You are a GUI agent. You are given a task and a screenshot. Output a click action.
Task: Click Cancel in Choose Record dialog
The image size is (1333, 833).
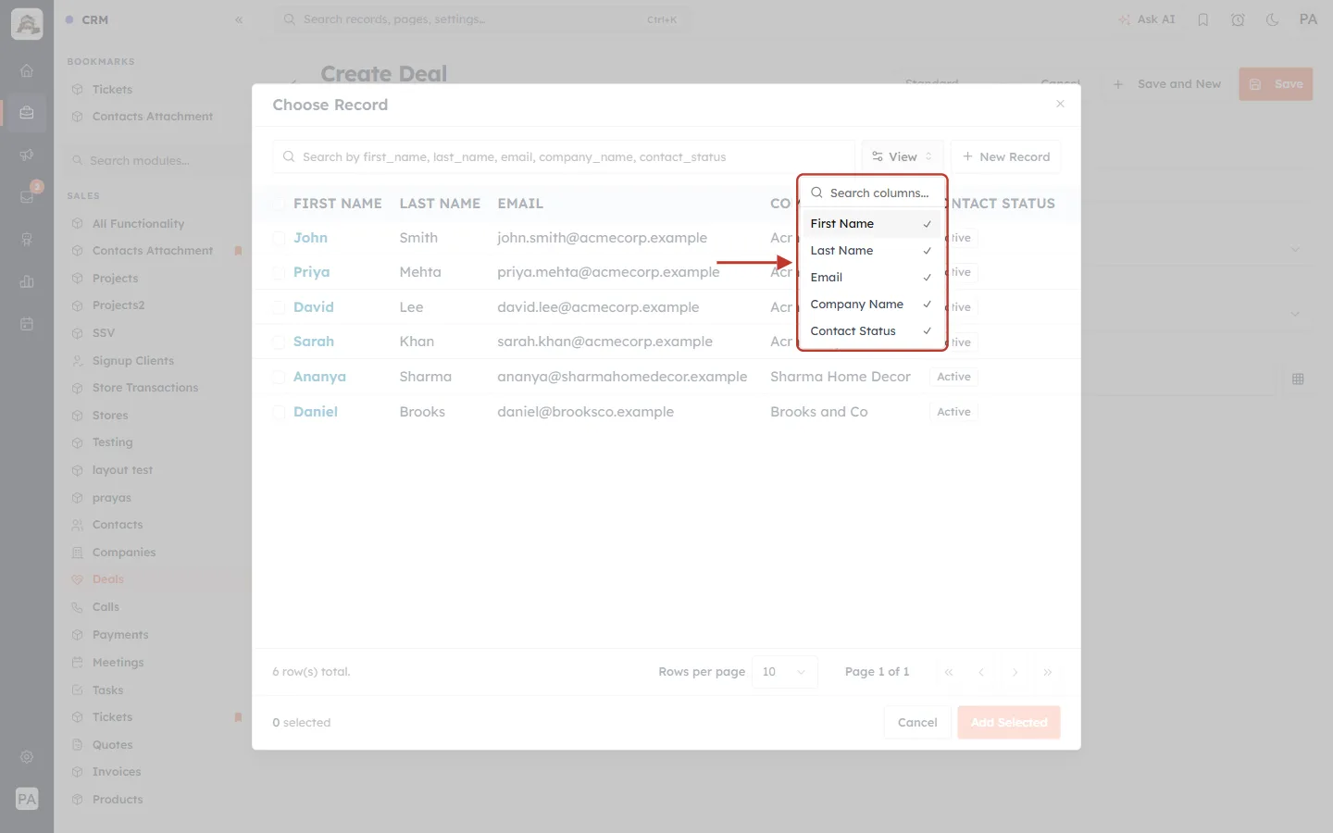pos(916,723)
